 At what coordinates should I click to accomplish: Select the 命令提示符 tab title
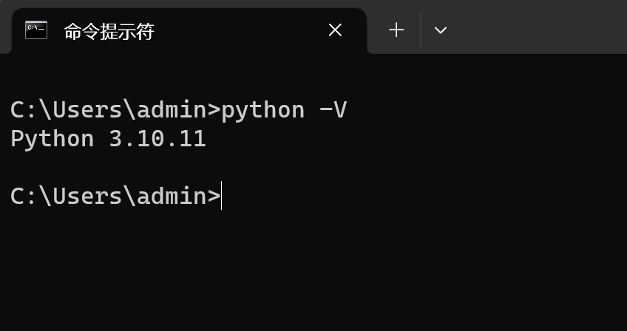coord(109,31)
